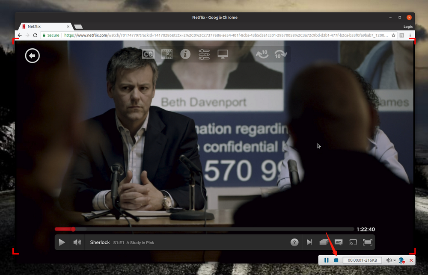Click the remaining time 1:22:40
The image size is (428, 275).
click(x=366, y=229)
